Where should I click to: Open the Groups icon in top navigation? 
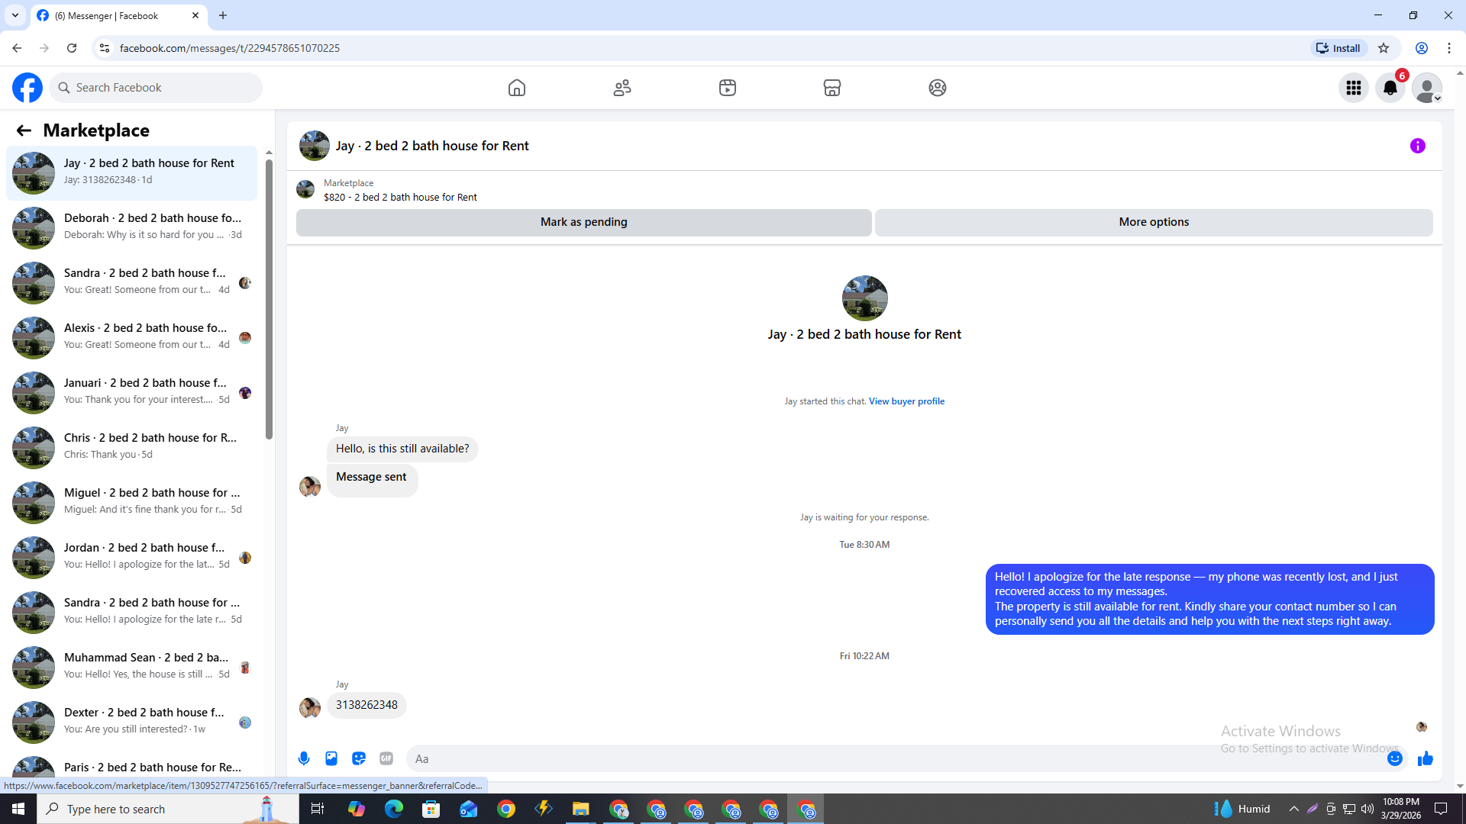(938, 88)
